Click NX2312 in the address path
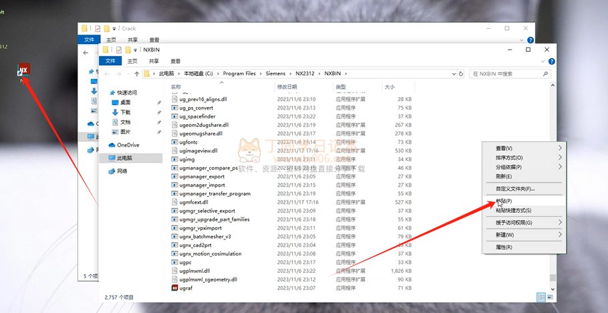 [x=305, y=74]
